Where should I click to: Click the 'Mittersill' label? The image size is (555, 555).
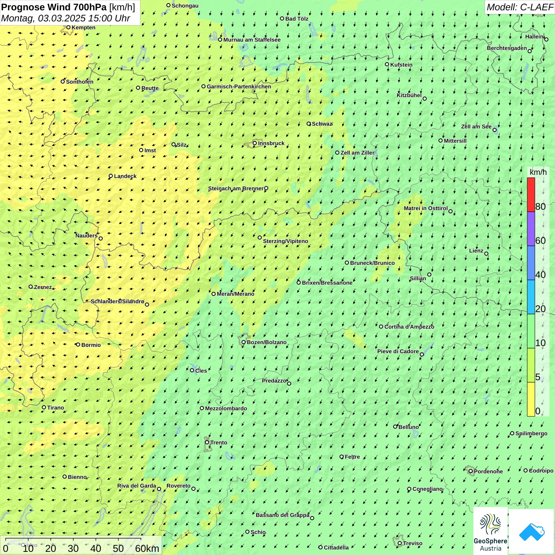(x=455, y=141)
